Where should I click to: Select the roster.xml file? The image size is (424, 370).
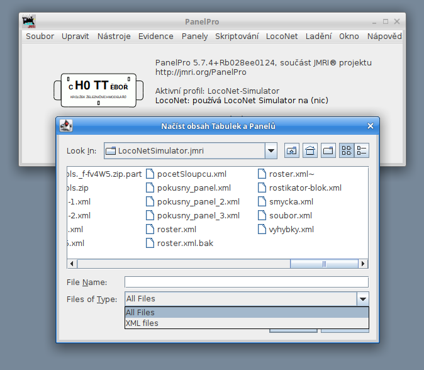[x=176, y=230]
